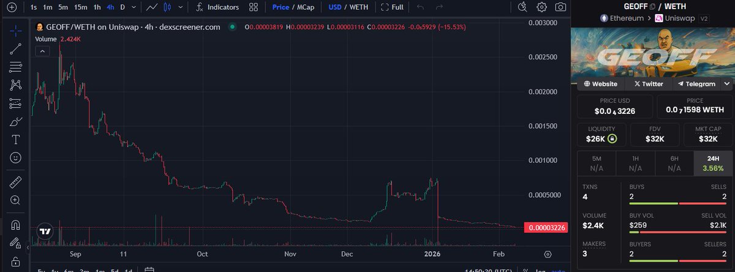Select the 1h timeframe
Viewport: 735px width, 272px height.
(x=97, y=7)
